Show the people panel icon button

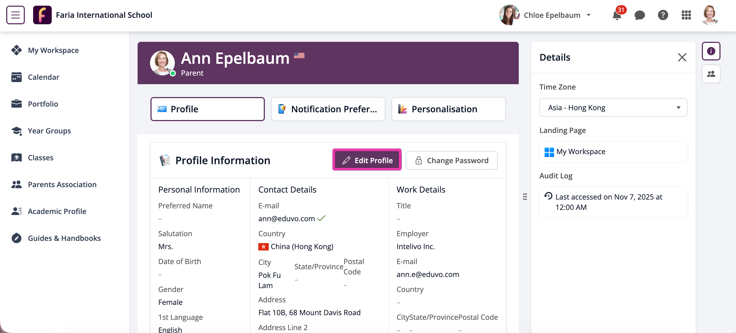coord(711,74)
